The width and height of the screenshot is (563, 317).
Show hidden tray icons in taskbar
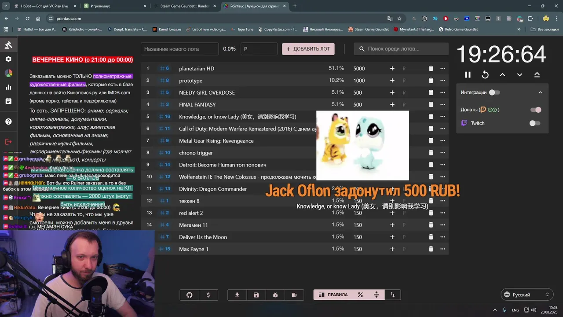pyautogui.click(x=495, y=310)
